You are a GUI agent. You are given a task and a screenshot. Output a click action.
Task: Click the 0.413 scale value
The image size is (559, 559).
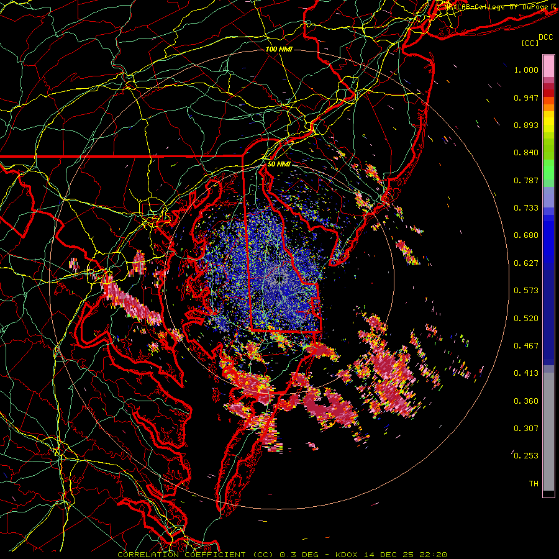pos(526,373)
